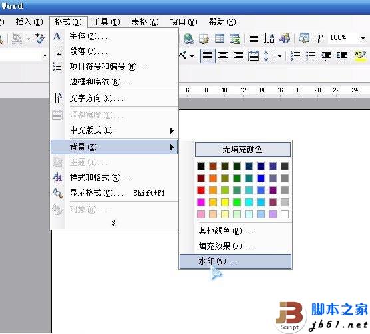Screen dimensions: 370x334
Task: Open More Colors dialog
Action: 236,231
